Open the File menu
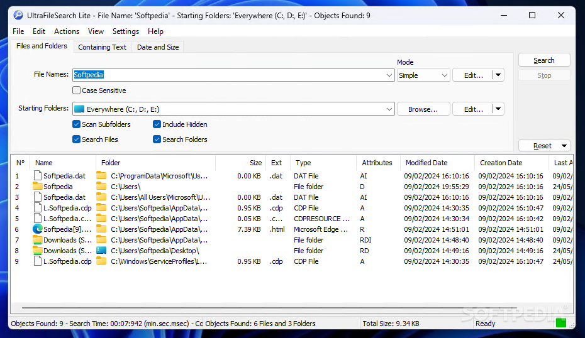Screen dimensions: 585x338 (18, 31)
